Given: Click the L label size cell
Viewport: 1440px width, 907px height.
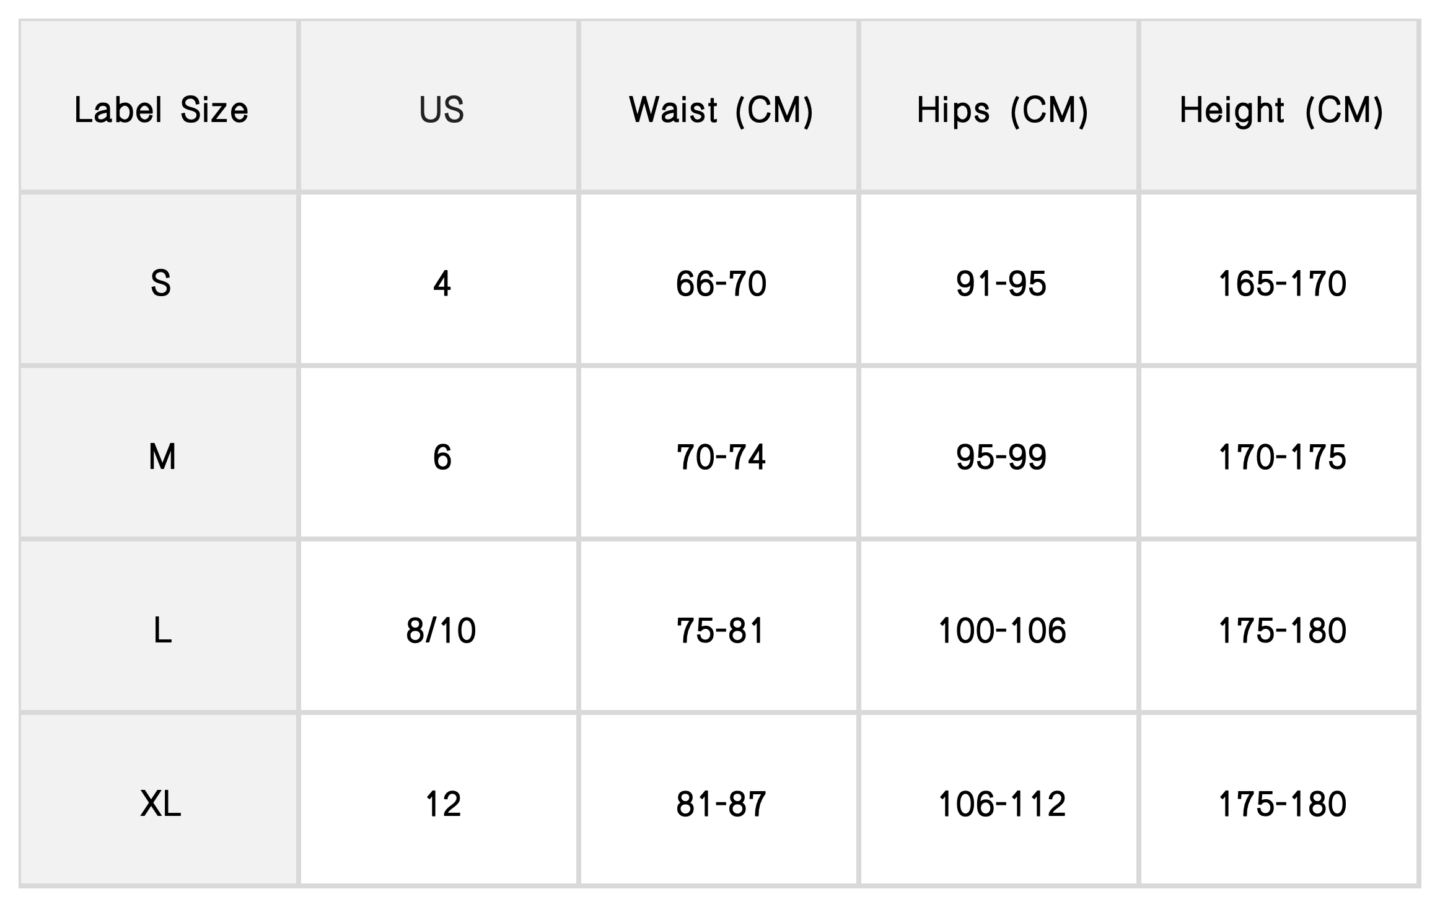Looking at the screenshot, I should pos(161,631).
